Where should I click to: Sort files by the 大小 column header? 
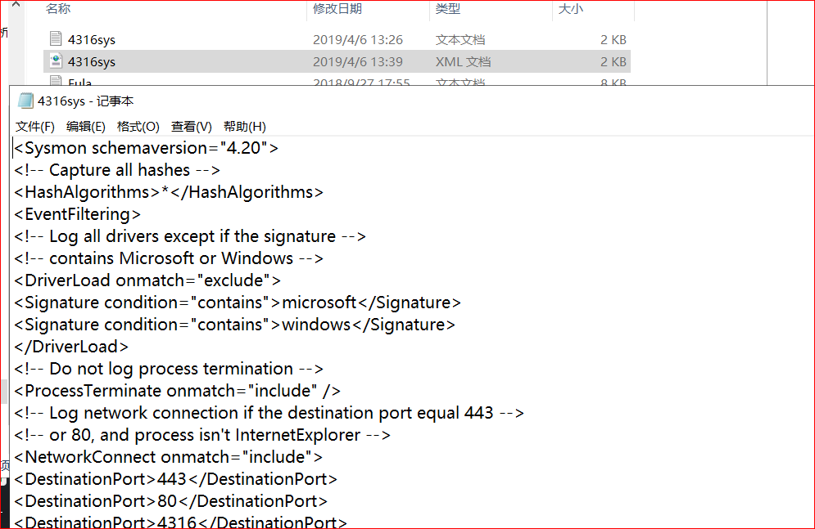(570, 9)
